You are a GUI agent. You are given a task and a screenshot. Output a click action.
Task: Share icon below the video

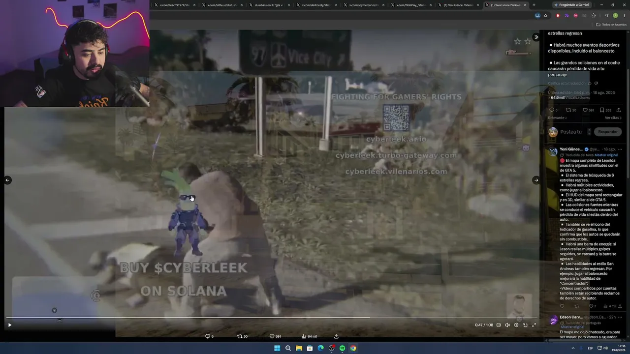336,336
